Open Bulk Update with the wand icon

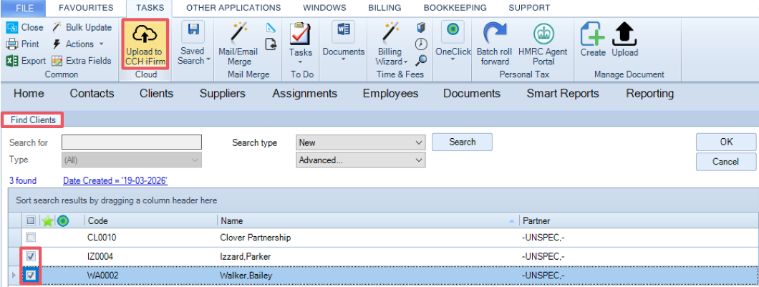coord(57,27)
